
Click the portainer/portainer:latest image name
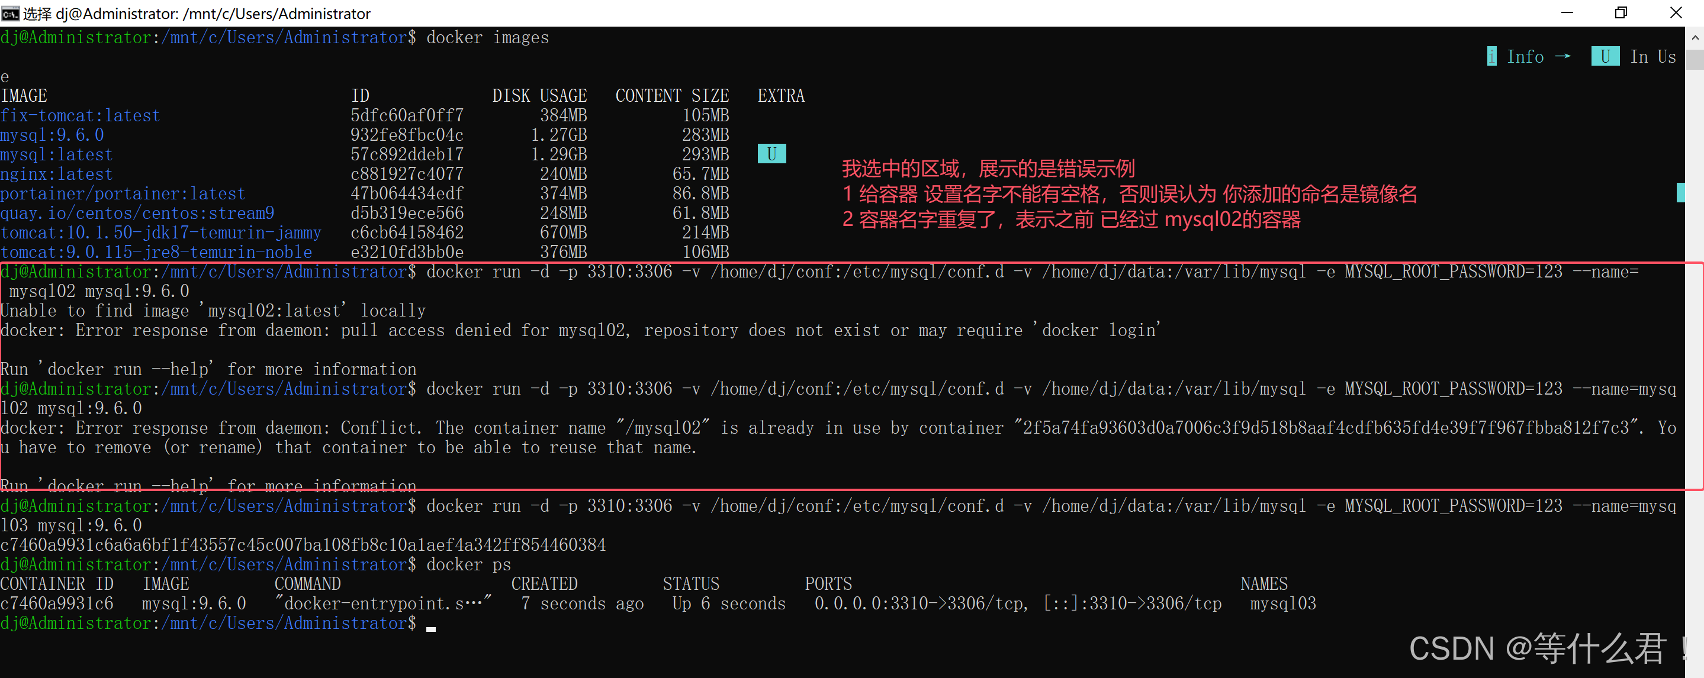(123, 193)
